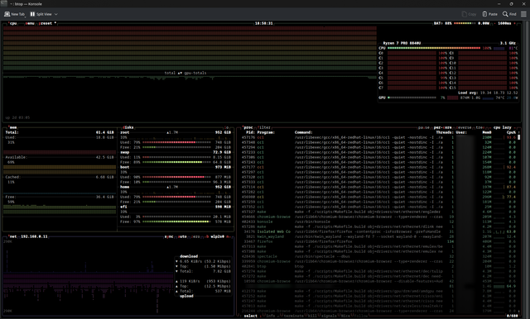Toggle net auto scaling option
The image size is (530, 319).
point(182,236)
